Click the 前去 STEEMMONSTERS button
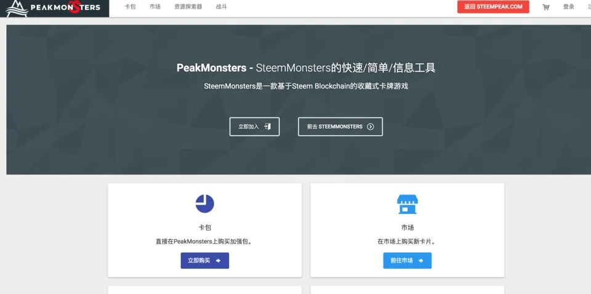591x294 pixels. pyautogui.click(x=340, y=127)
